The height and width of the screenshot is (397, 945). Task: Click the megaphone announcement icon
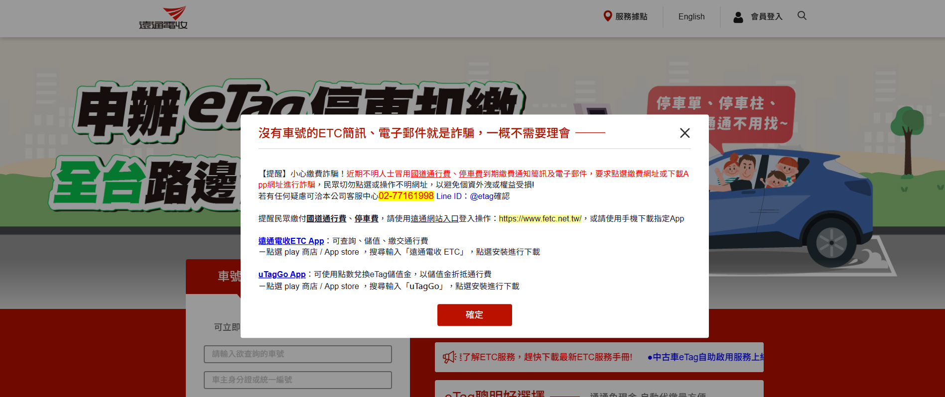point(449,357)
